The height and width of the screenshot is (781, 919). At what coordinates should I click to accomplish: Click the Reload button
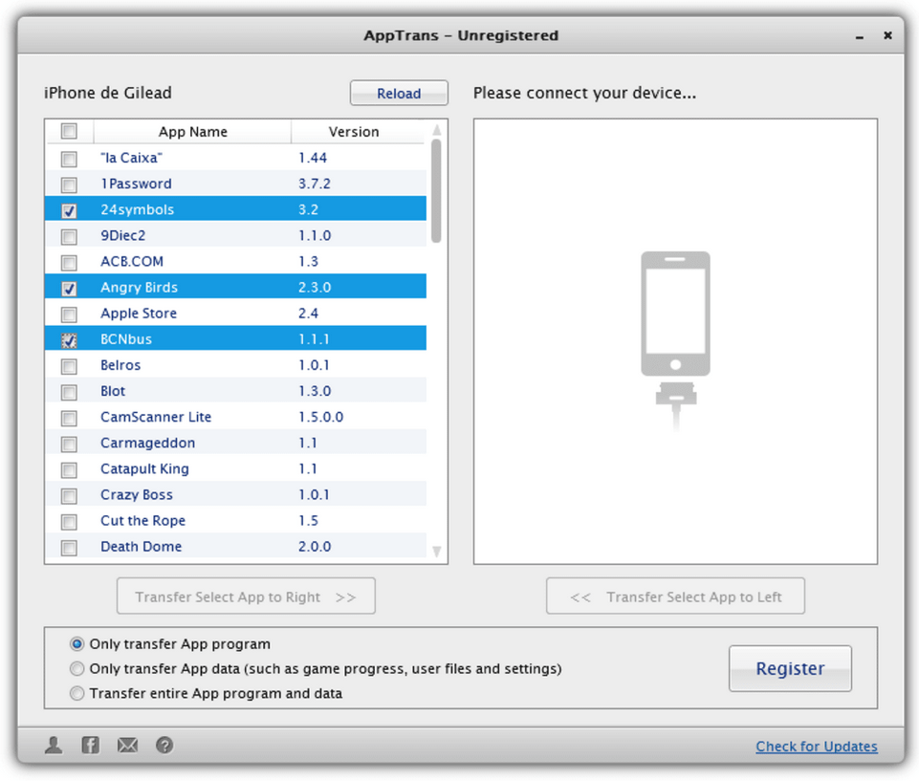pyautogui.click(x=399, y=93)
